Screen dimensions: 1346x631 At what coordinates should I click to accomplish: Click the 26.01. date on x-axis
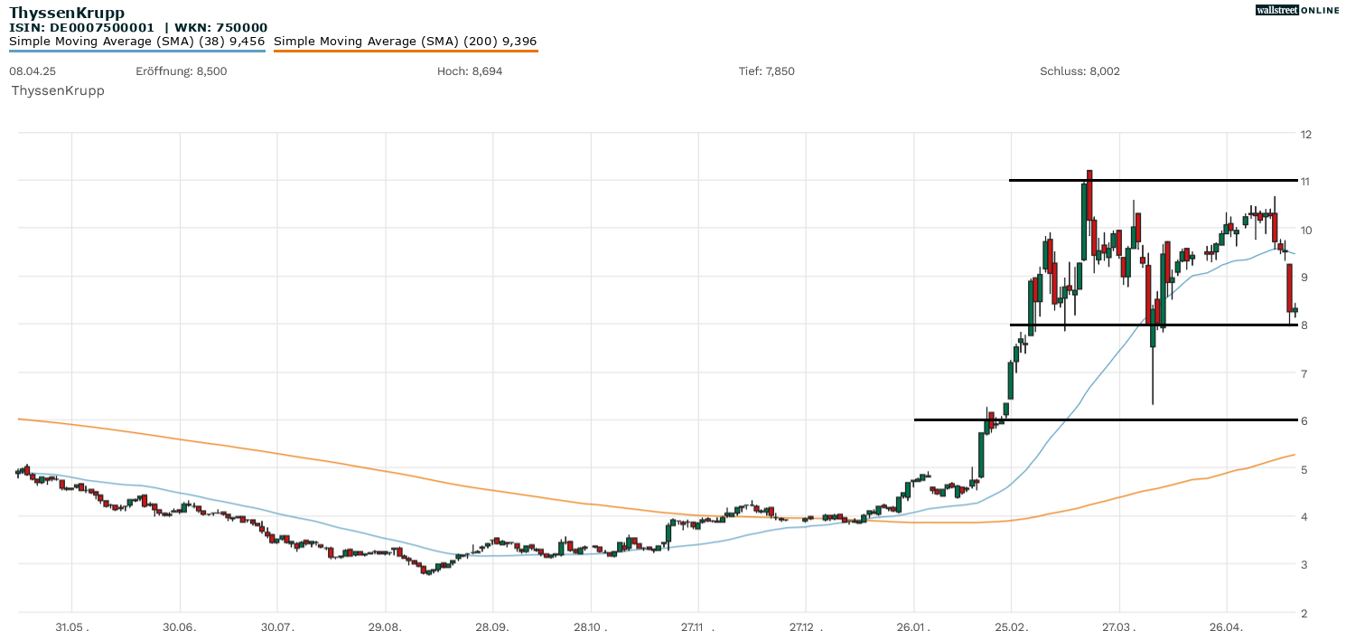point(914,626)
